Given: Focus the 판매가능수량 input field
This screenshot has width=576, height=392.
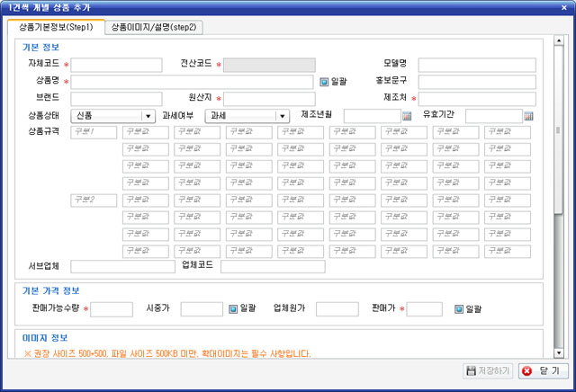Looking at the screenshot, I should tap(112, 308).
